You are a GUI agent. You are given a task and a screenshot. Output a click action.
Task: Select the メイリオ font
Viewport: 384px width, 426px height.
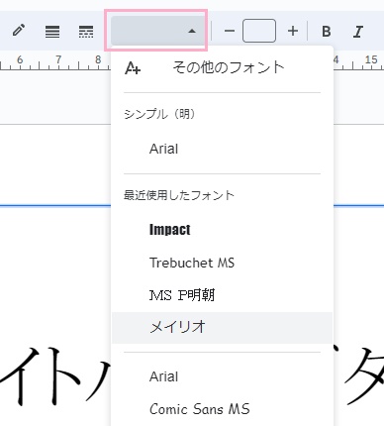coord(222,328)
